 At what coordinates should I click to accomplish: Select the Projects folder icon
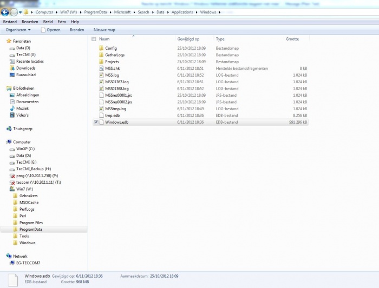[x=101, y=62]
